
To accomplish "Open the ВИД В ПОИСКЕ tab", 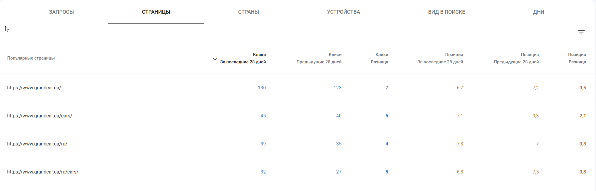I will (446, 12).
